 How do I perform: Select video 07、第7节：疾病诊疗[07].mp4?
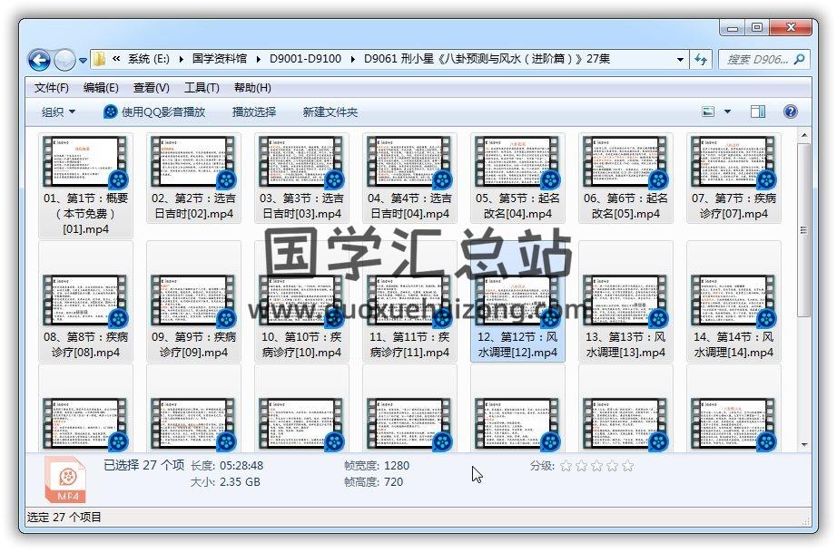click(734, 178)
